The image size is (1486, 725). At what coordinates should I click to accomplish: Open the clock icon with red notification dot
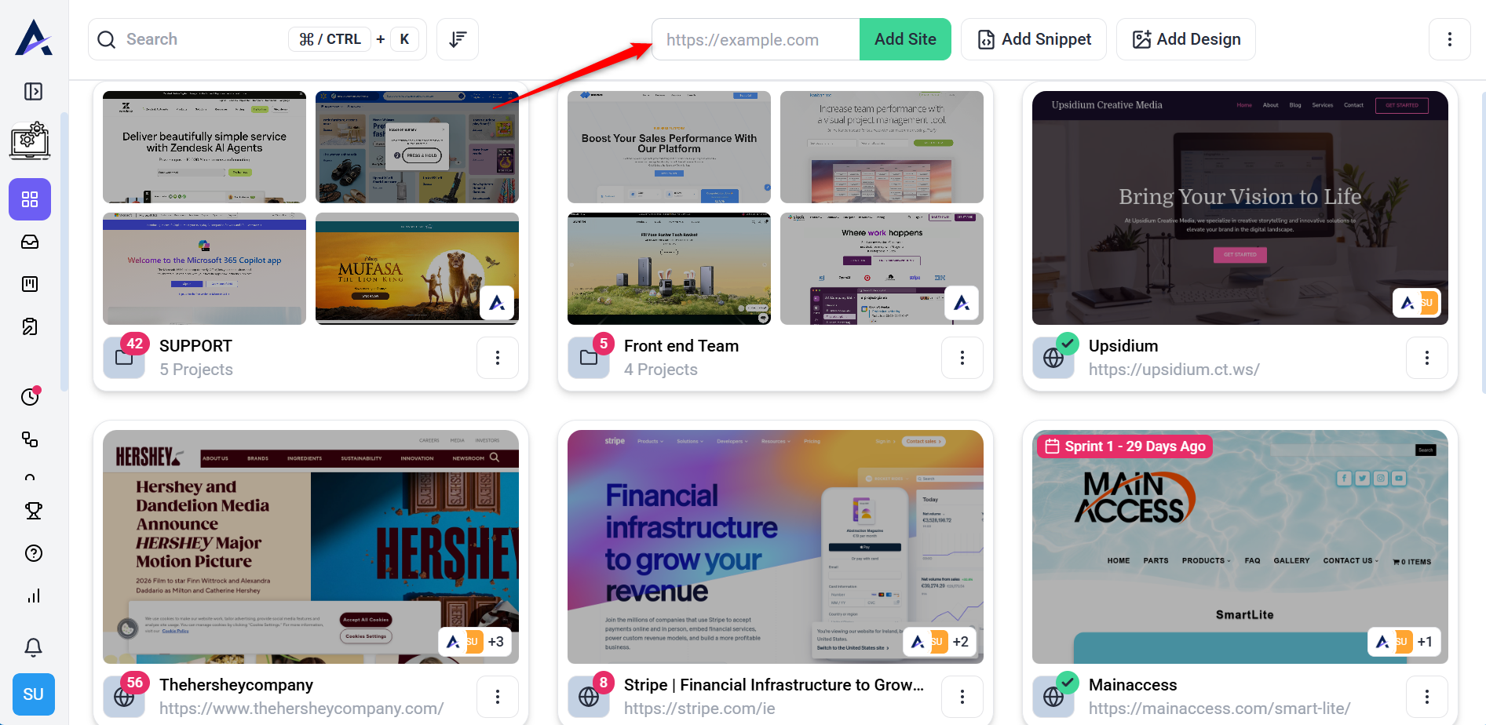(31, 396)
